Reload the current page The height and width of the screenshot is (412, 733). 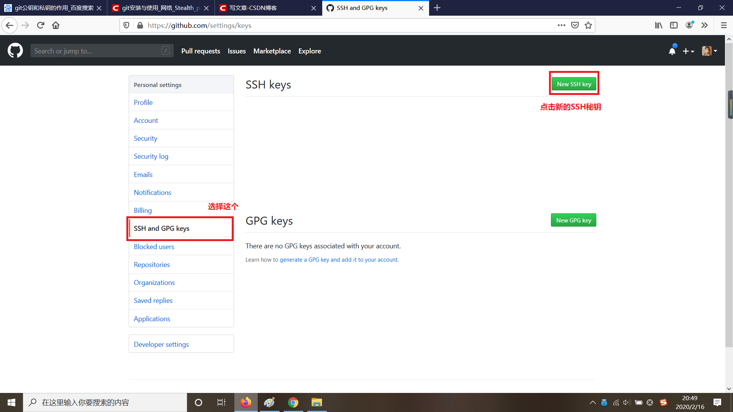click(x=40, y=26)
